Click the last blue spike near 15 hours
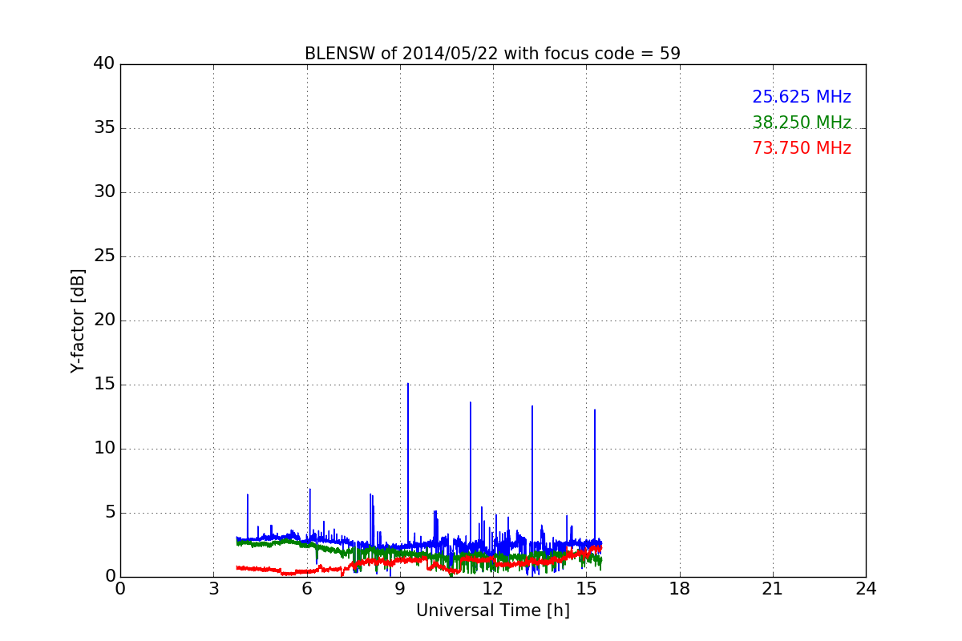The width and height of the screenshot is (962, 641). pyautogui.click(x=595, y=474)
